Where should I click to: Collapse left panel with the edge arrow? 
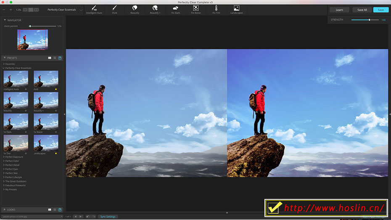(64, 114)
